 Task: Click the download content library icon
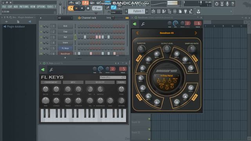[x=198, y=11]
